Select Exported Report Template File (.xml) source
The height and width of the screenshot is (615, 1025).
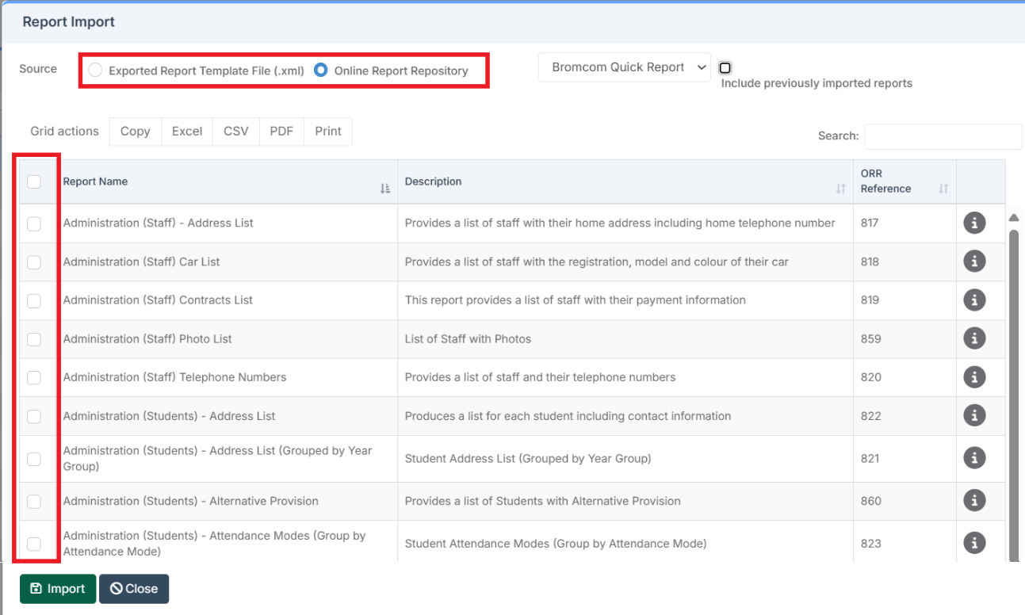95,70
